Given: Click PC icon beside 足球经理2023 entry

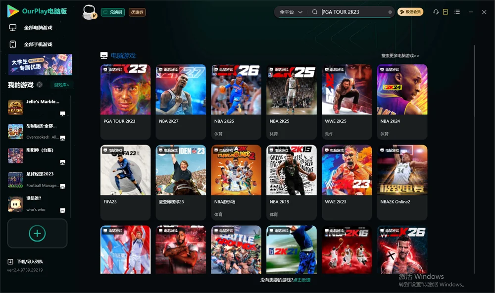Looking at the screenshot, I should point(62,186).
